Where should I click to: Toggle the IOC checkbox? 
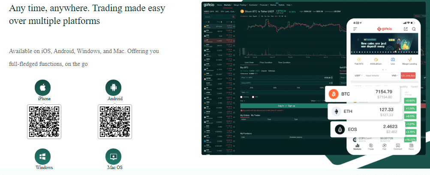pyautogui.click(x=253, y=97)
